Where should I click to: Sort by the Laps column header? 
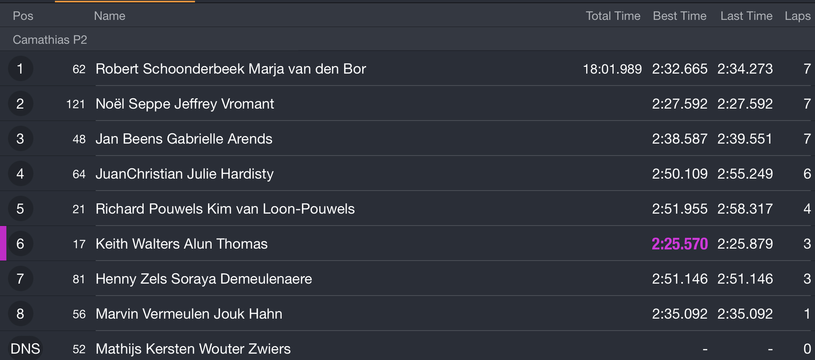[797, 16]
